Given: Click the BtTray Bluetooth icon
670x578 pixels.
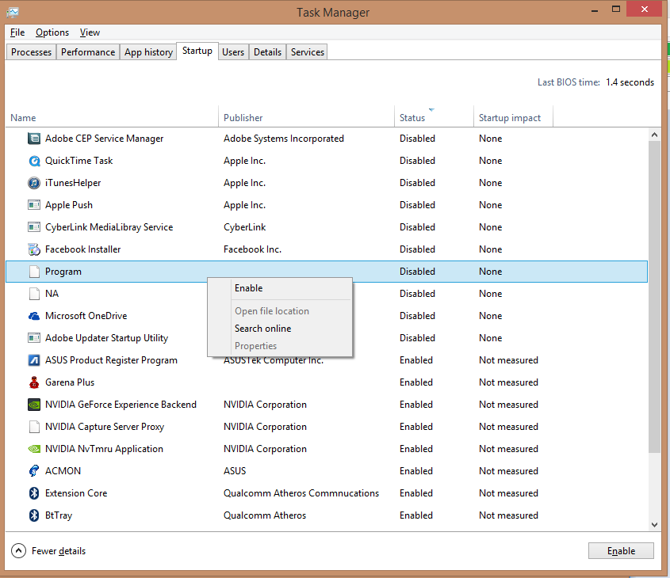Looking at the screenshot, I should click(x=34, y=515).
